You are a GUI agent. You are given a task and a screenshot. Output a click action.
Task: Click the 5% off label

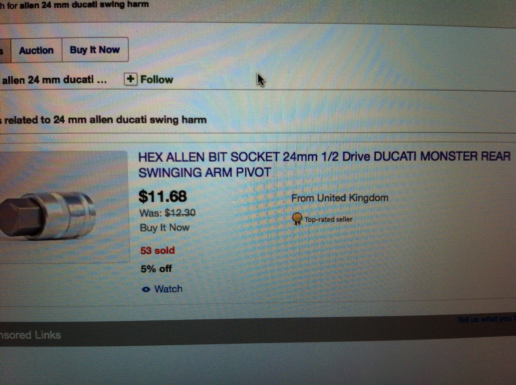pyautogui.click(x=156, y=269)
